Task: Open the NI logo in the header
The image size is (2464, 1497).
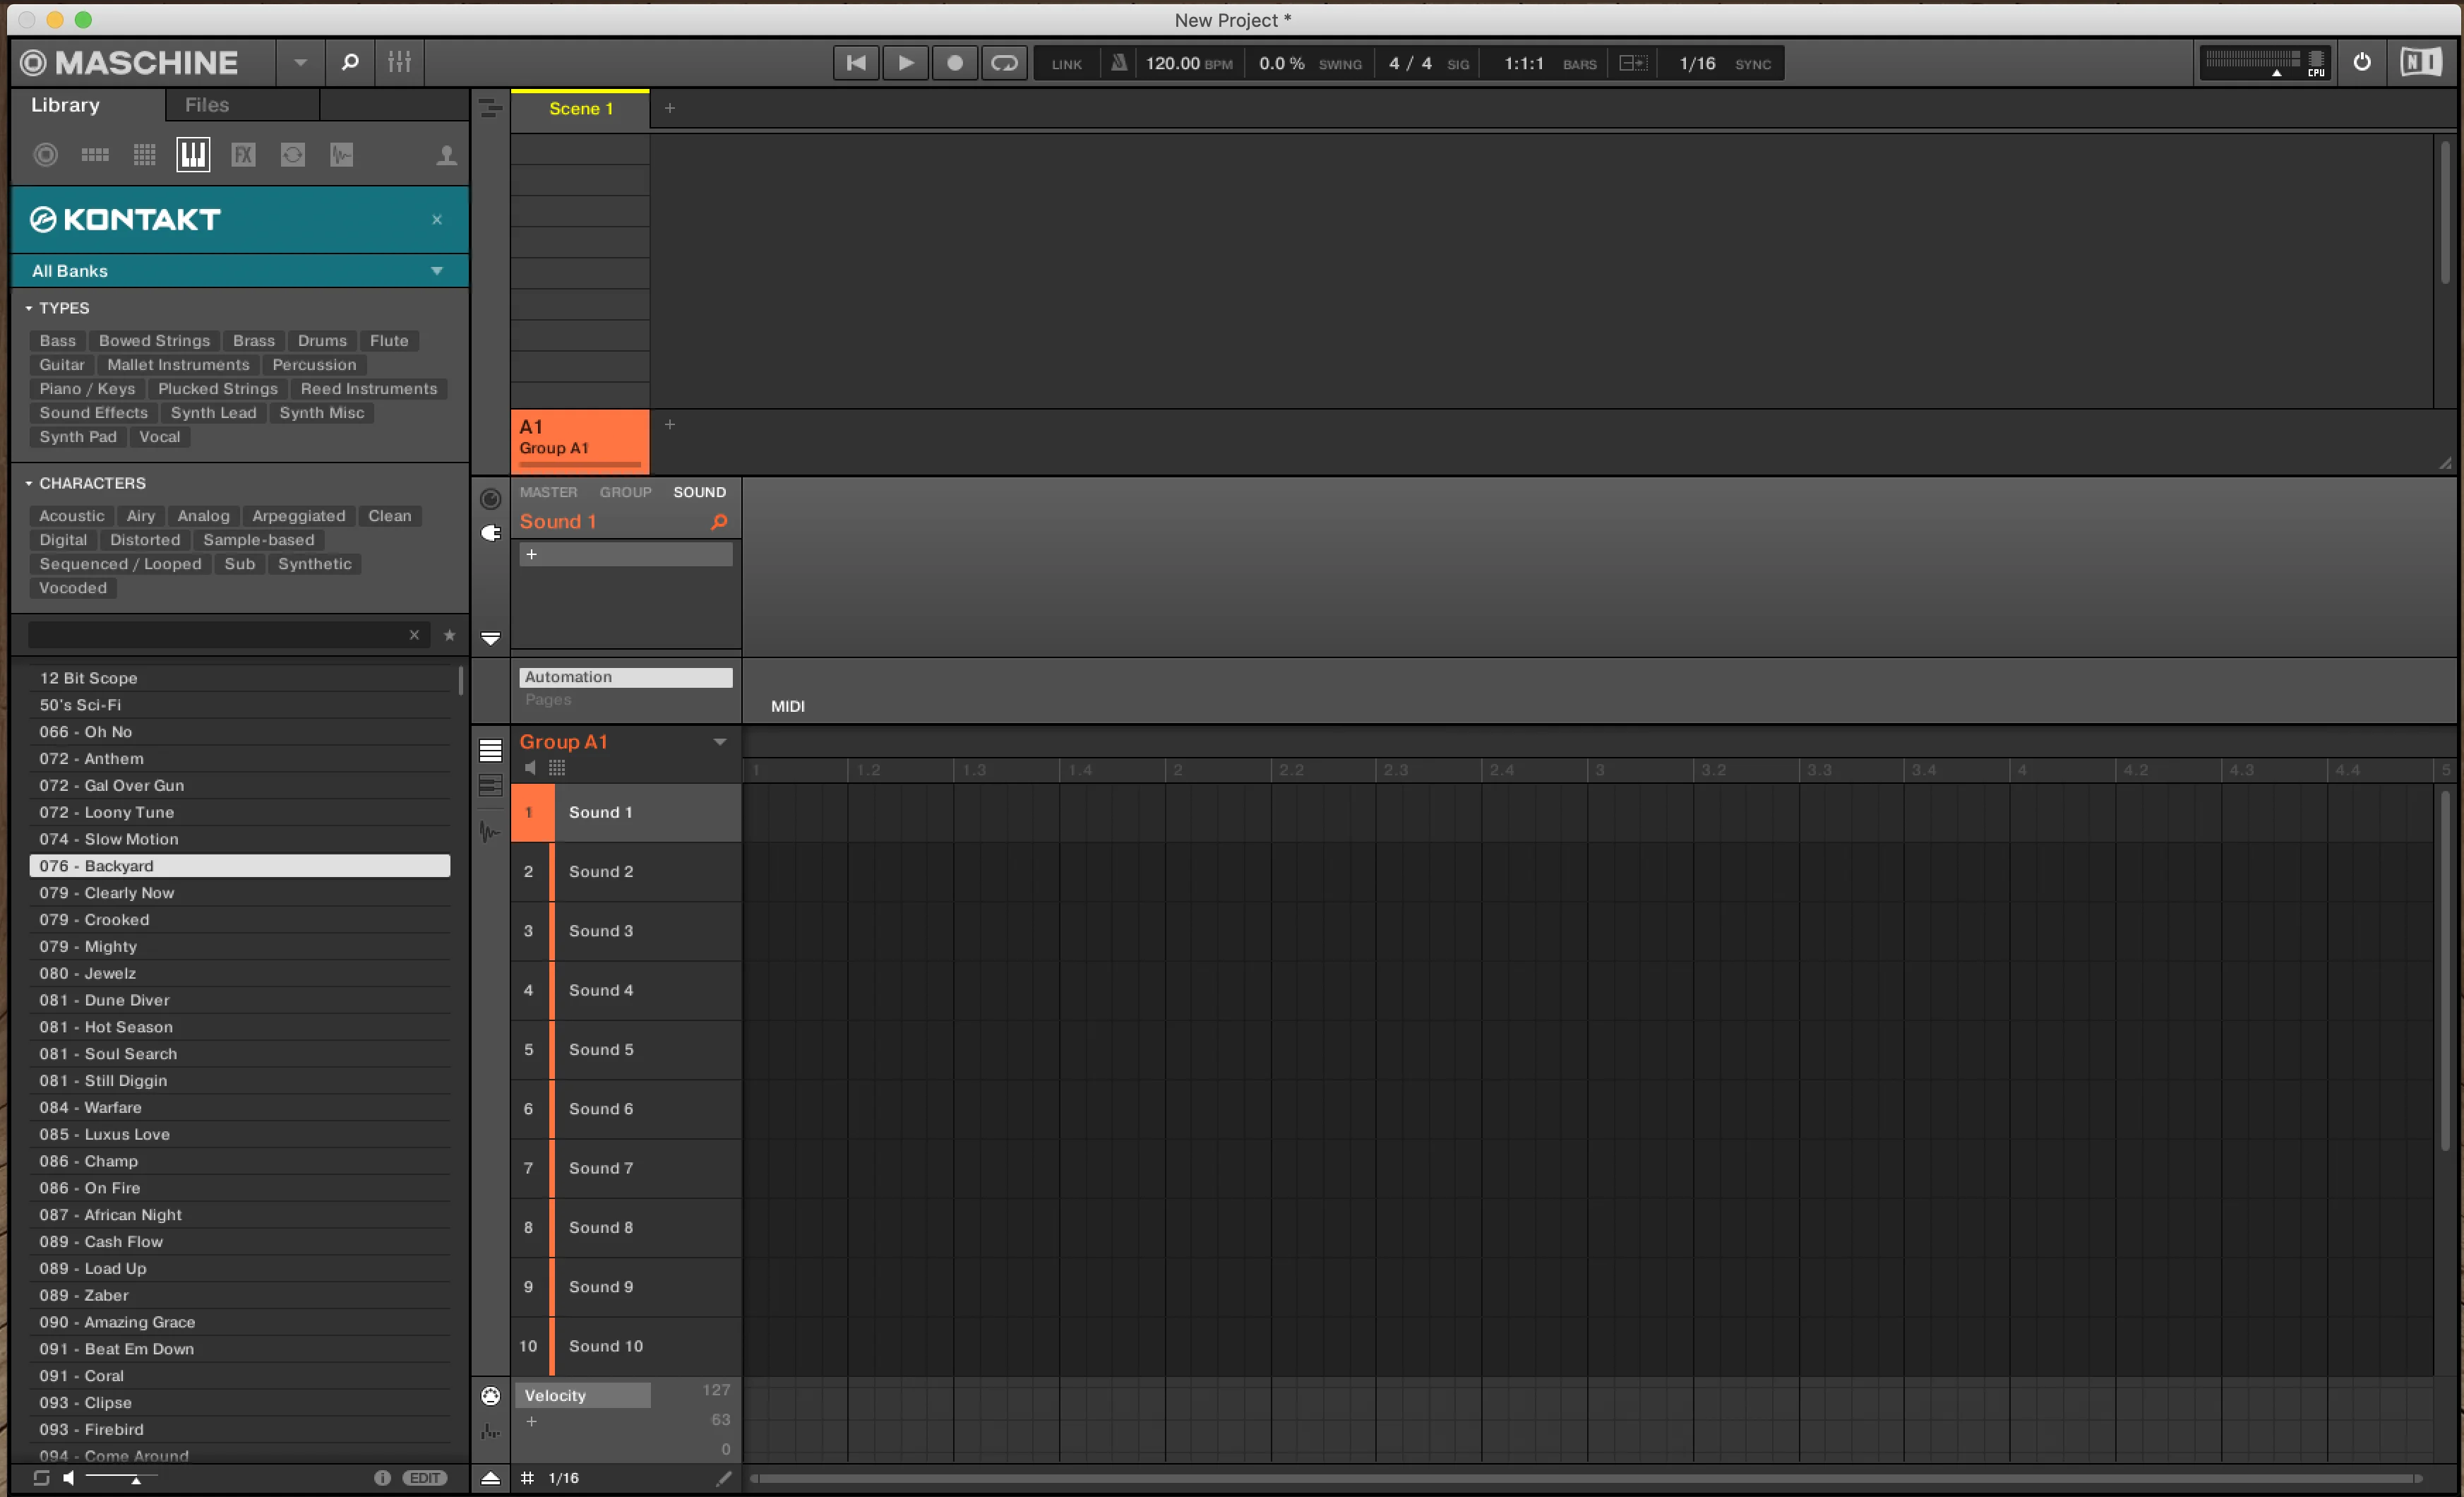Action: (2421, 63)
